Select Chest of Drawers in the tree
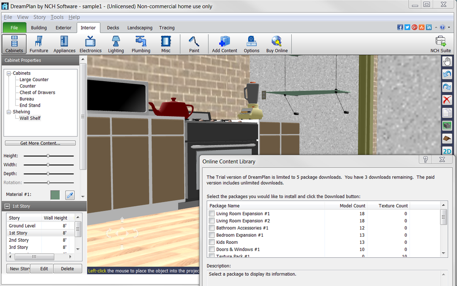This screenshot has width=457, height=286. [x=37, y=92]
